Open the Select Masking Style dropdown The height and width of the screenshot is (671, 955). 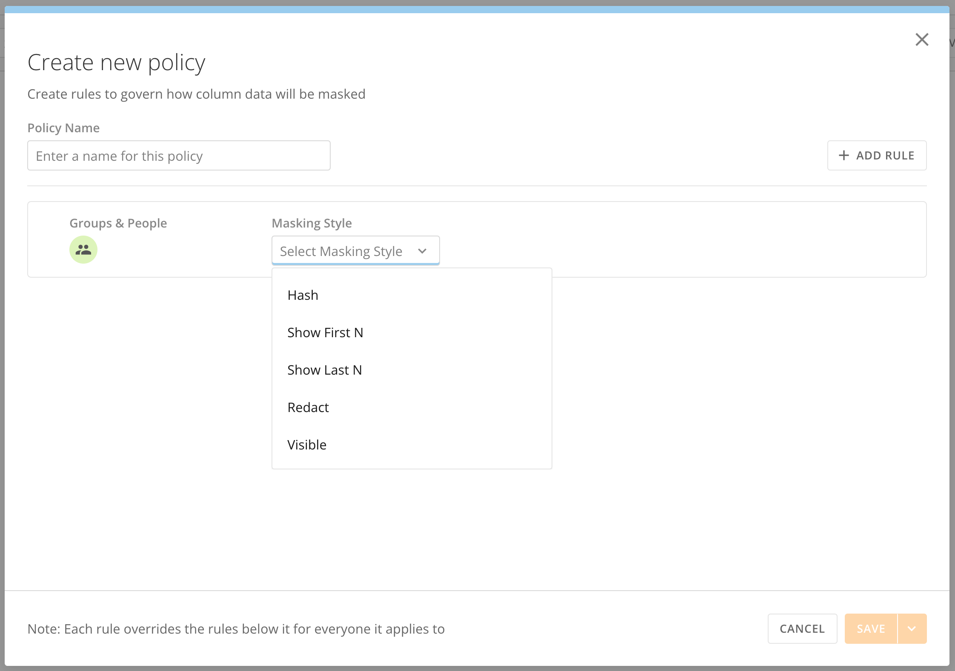pyautogui.click(x=341, y=251)
